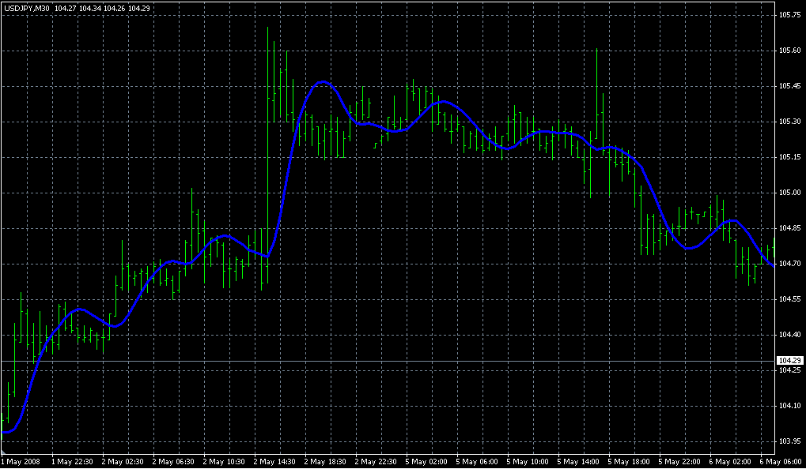806x469 pixels.
Task: Click the 5 May 18:00 time label
Action: (629, 462)
